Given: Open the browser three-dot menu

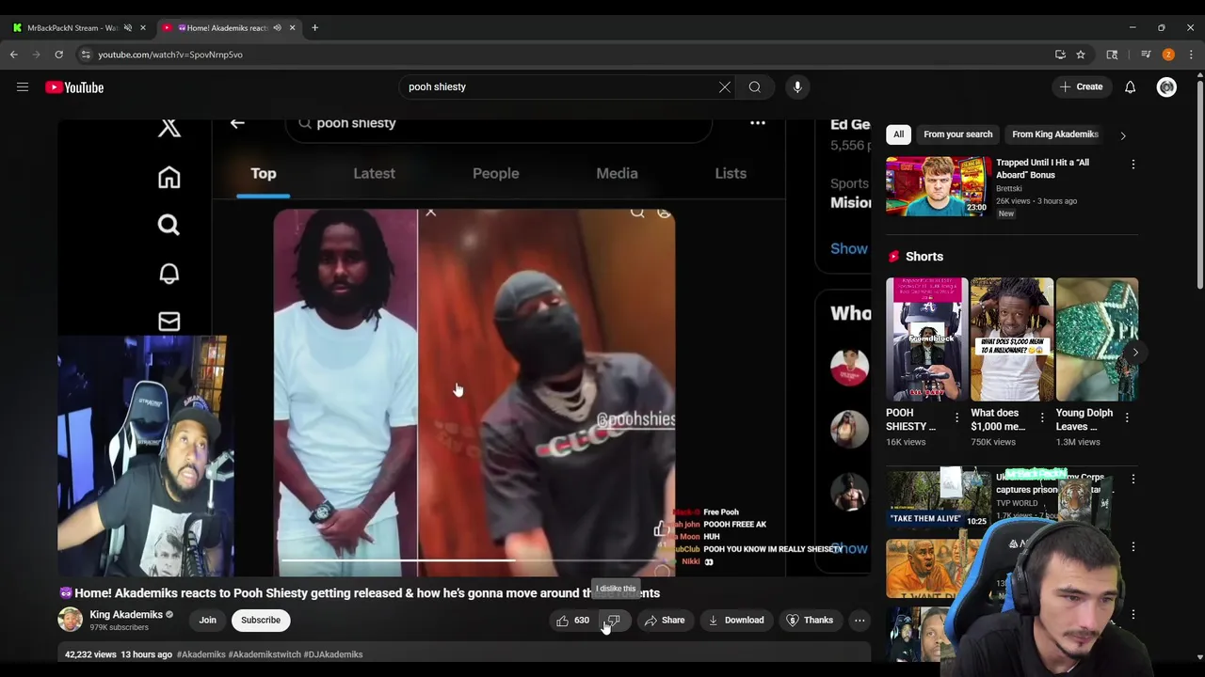Looking at the screenshot, I should [1191, 55].
